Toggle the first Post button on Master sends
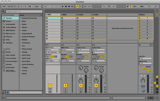The width and height of the screenshot is (160, 101). coord(143,68)
